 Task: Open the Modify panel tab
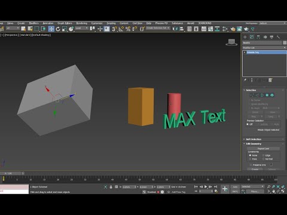pyautogui.click(x=252, y=37)
